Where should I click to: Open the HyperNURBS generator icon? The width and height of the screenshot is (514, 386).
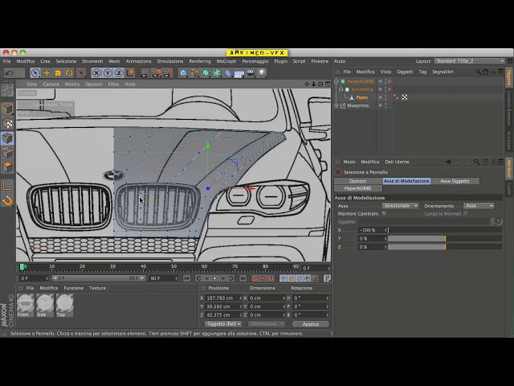click(206, 73)
